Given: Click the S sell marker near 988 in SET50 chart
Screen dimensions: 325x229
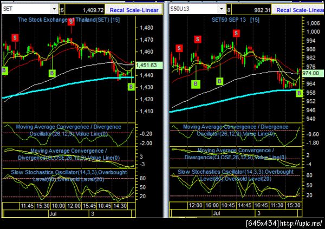Looking at the screenshot, I should pos(179,48).
